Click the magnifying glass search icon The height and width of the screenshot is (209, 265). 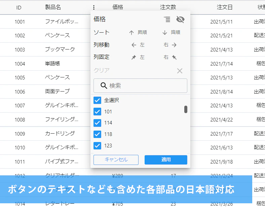point(104,85)
